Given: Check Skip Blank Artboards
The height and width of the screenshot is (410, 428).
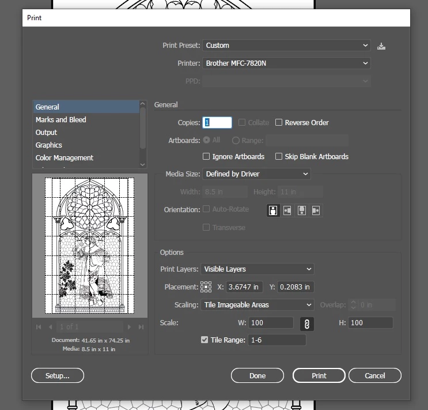Looking at the screenshot, I should pos(279,156).
